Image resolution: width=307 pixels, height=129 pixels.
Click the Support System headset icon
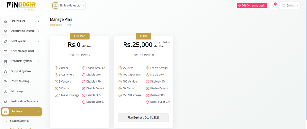[x=5, y=72]
